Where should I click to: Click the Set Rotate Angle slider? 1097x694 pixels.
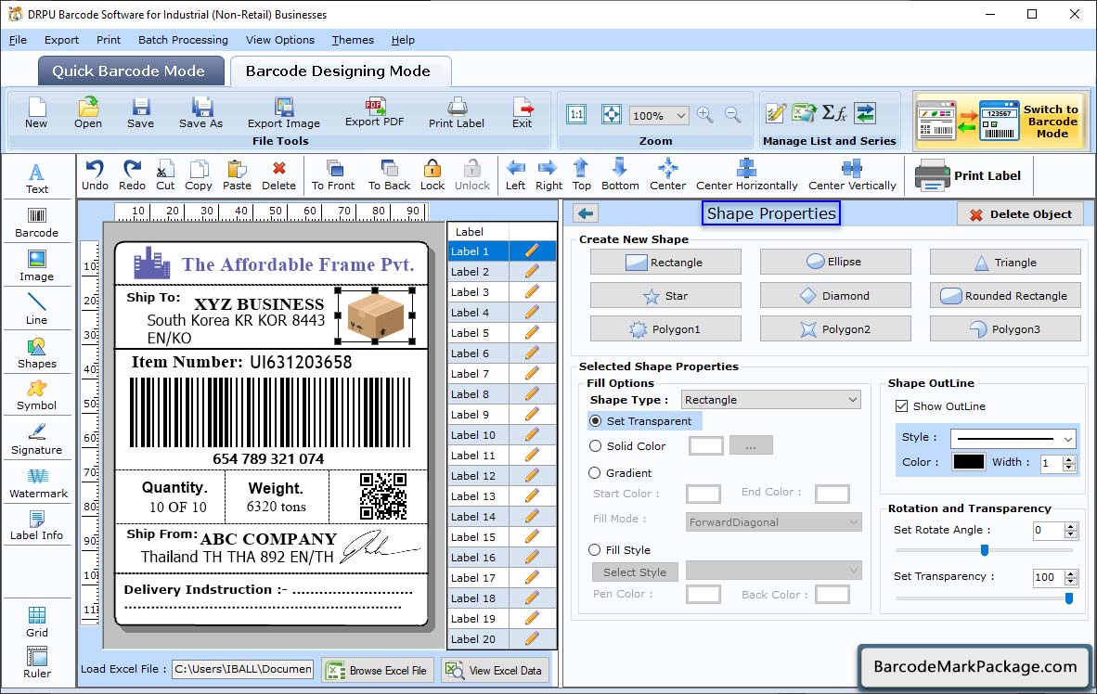[x=984, y=550]
